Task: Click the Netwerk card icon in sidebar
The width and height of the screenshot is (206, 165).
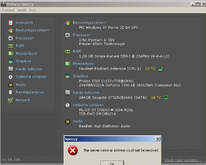Action: [11, 100]
